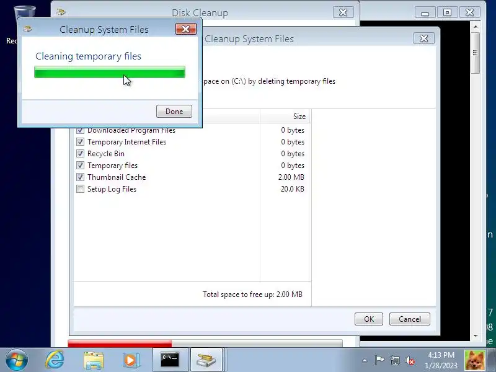Screen dimensions: 496x372
Task: Open the Windows Start menu orb
Action: [17, 360]
